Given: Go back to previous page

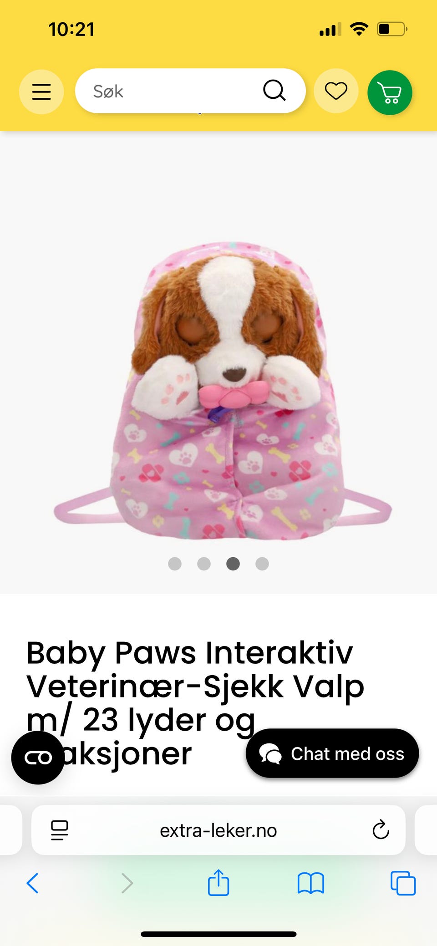Looking at the screenshot, I should tap(32, 883).
